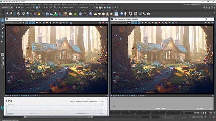The width and height of the screenshot is (216, 121).
Task: Click the light bulb shelf icon
Action: pos(144,14)
